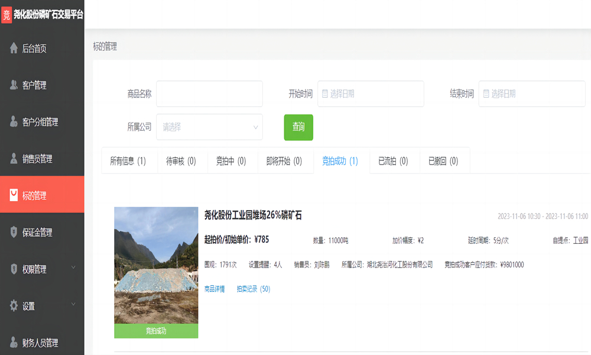Switch to the 所有信息 (1) tab
Screen dimensions: 591x355
point(128,161)
